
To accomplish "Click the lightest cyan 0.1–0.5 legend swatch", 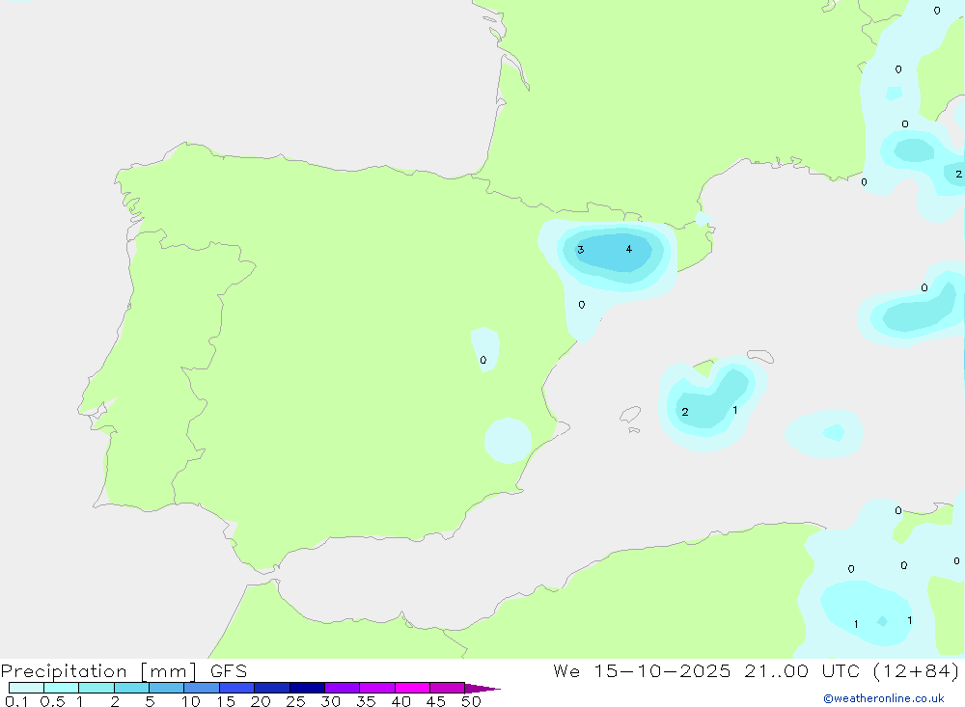I will (26, 688).
